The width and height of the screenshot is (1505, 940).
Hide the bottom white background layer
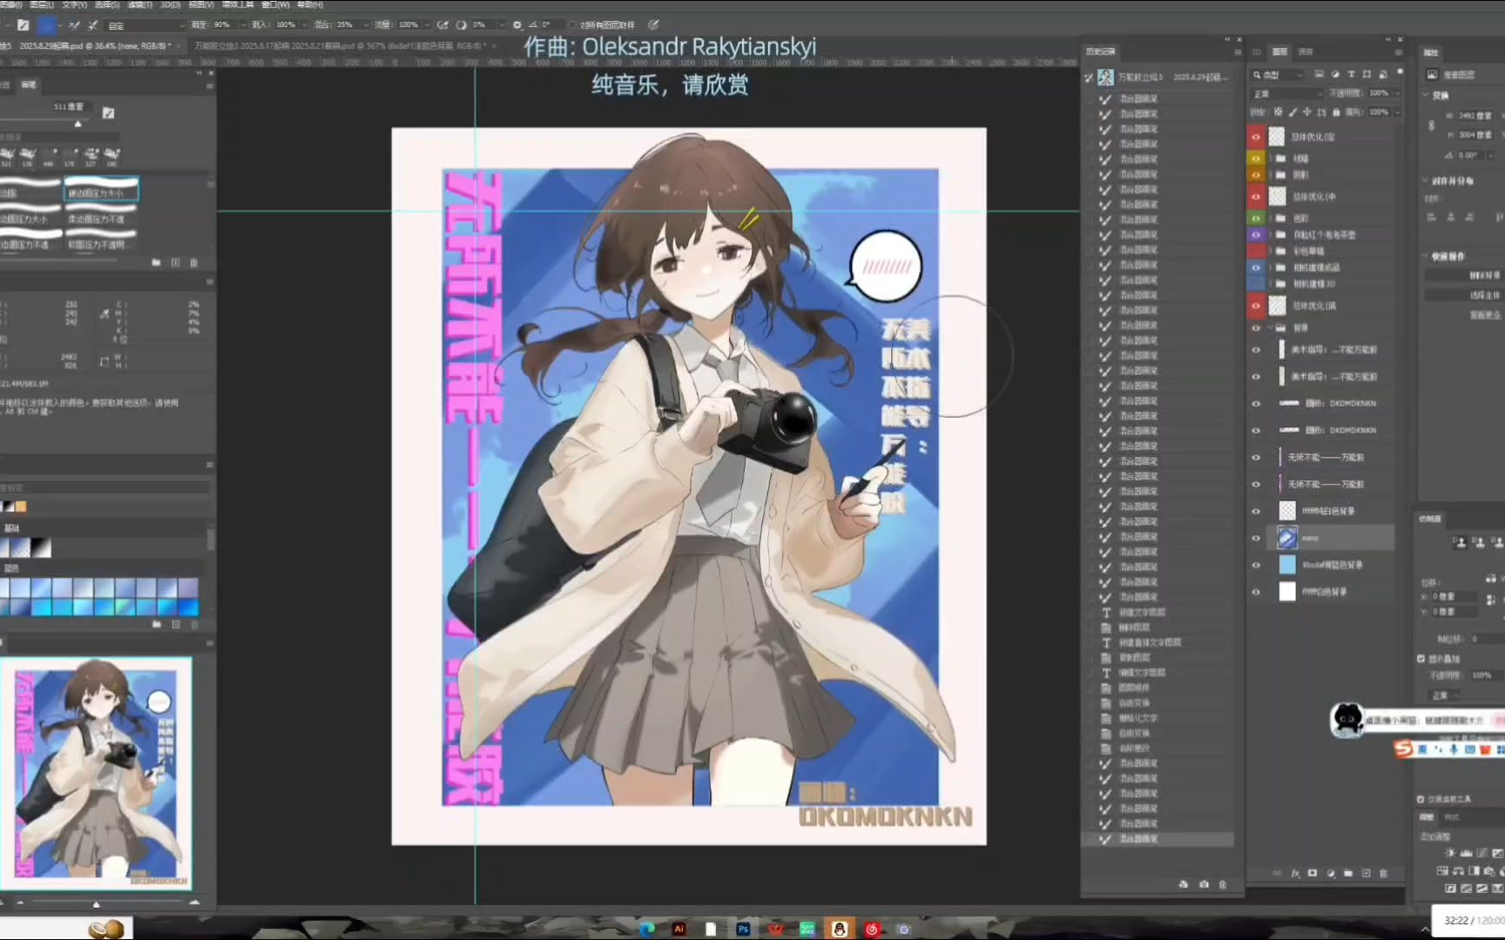(1256, 592)
